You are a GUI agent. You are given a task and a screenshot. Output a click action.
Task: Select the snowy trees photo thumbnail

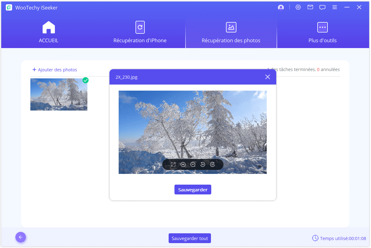pyautogui.click(x=59, y=94)
